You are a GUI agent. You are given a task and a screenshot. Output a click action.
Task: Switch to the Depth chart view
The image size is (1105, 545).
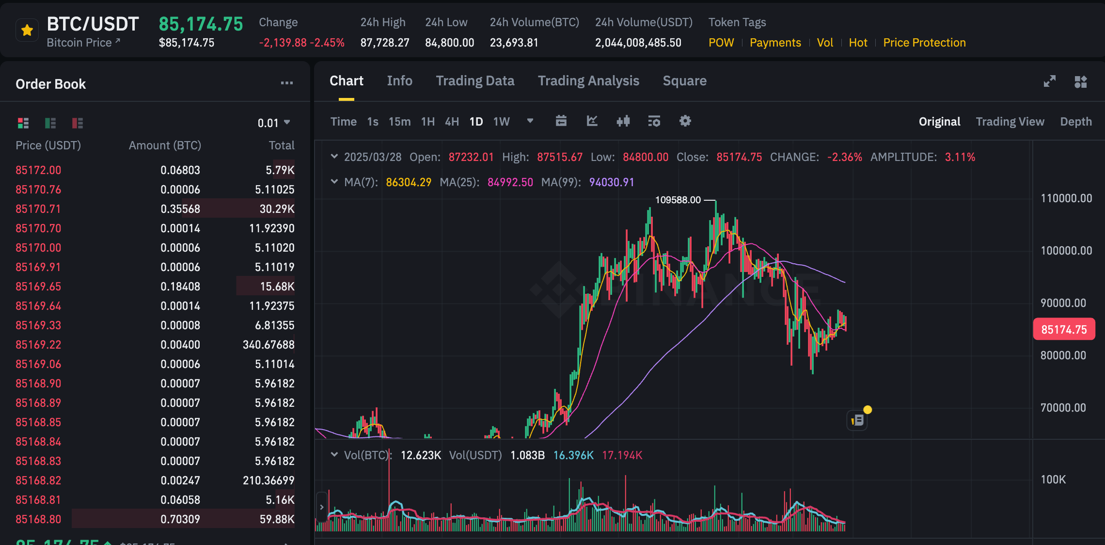[x=1075, y=122]
